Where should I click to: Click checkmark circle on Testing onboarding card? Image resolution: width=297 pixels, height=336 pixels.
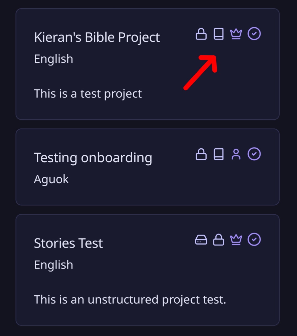[x=254, y=154]
